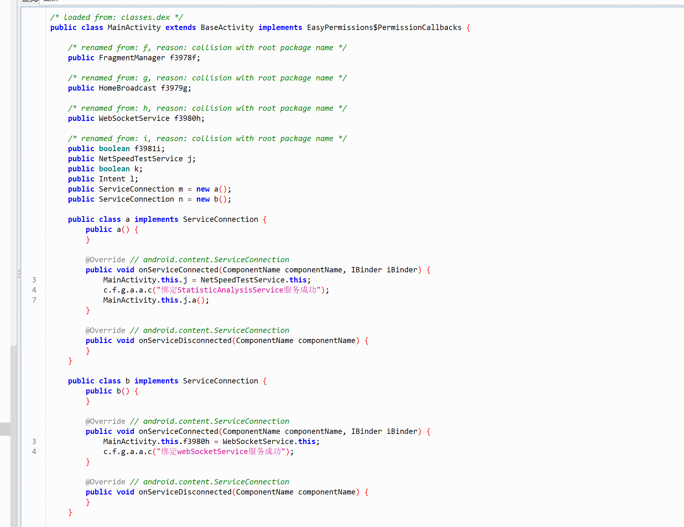Viewport: 684px width, 527px height.
Task: Click the Intent type of field l
Action: click(112, 179)
